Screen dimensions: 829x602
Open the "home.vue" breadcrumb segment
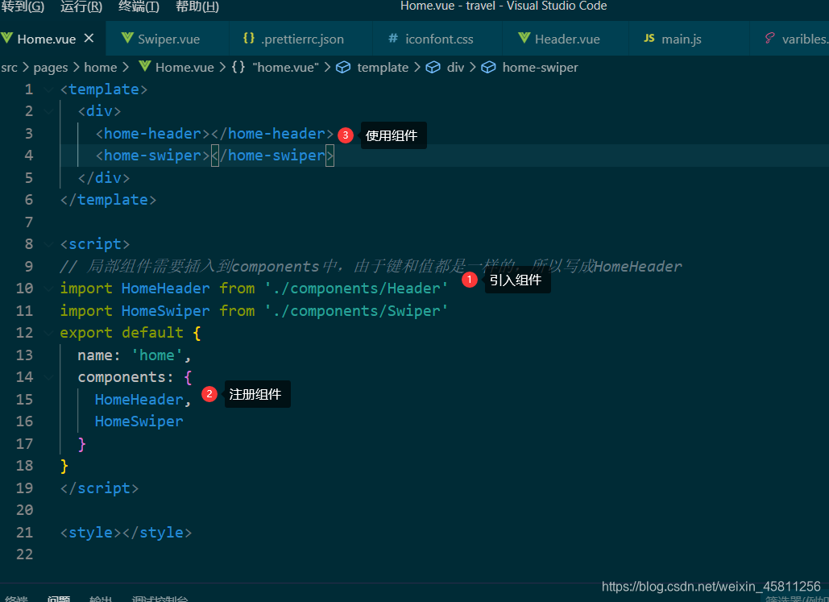[285, 68]
